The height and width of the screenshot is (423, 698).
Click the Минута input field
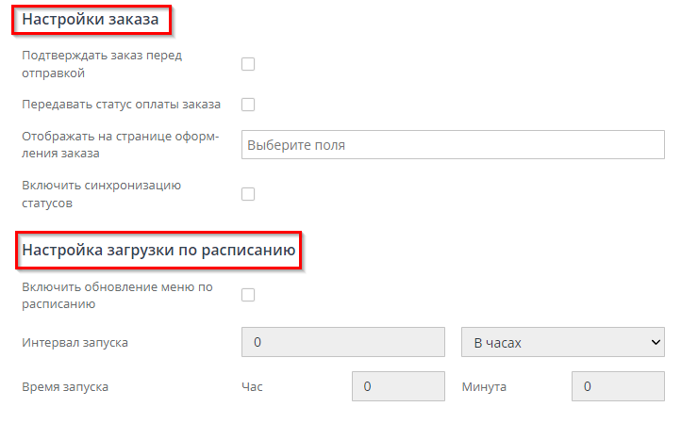tap(617, 386)
